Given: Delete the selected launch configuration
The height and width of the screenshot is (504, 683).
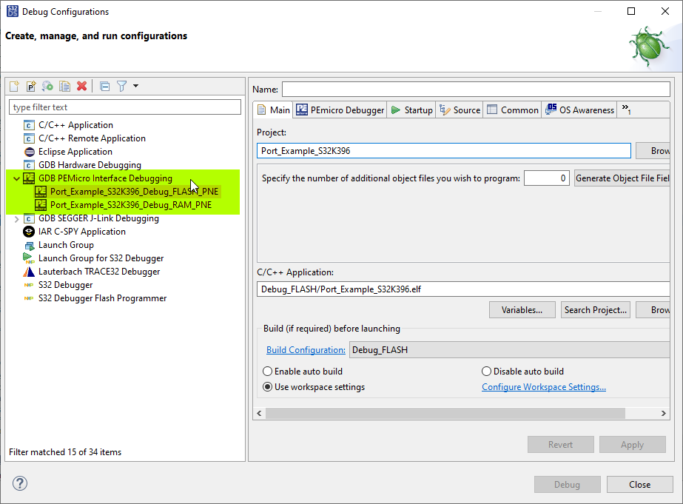Looking at the screenshot, I should 80,86.
